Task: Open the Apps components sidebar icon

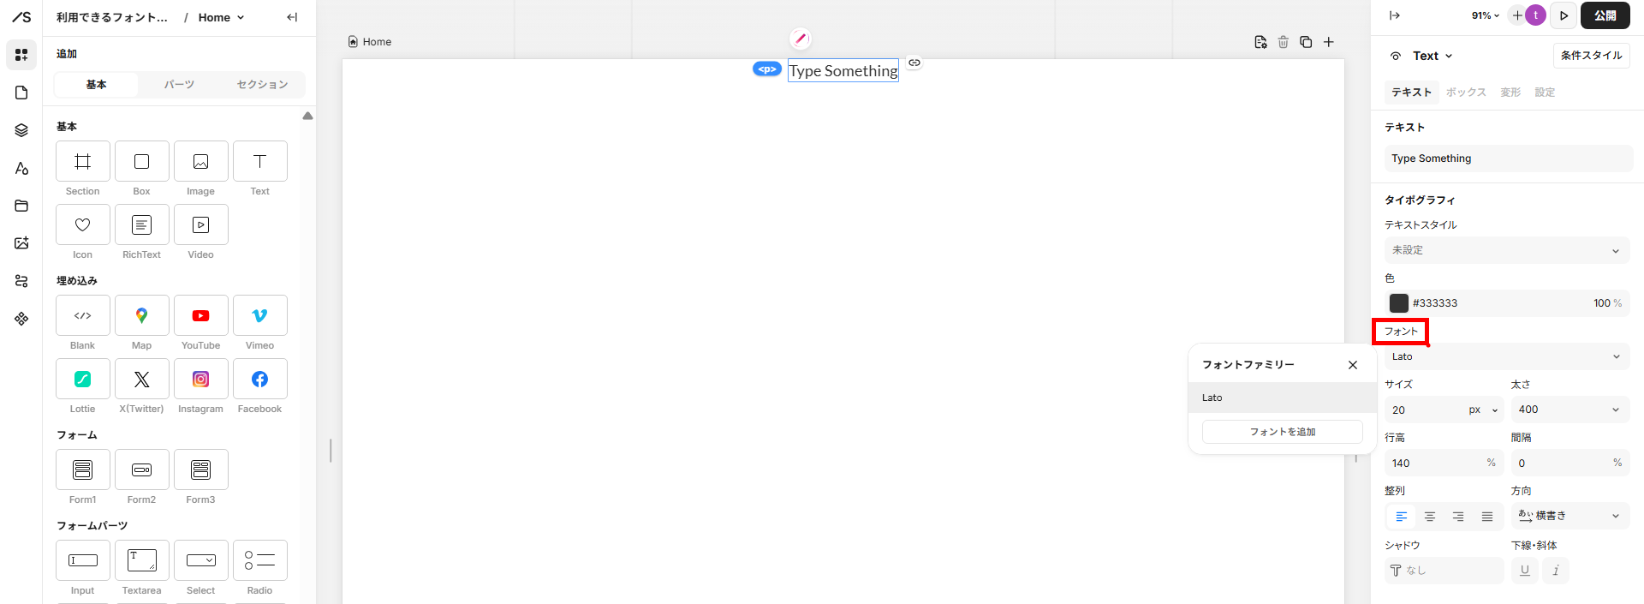Action: pyautogui.click(x=21, y=319)
